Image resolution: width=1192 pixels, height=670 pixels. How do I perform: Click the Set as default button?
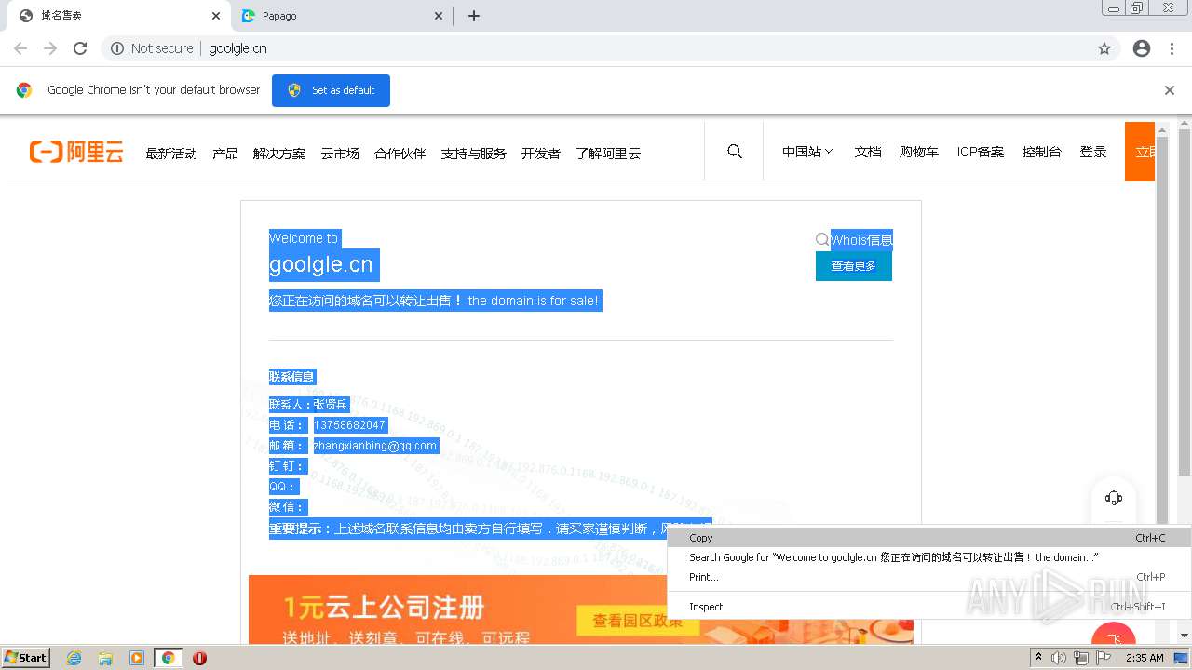click(x=331, y=90)
